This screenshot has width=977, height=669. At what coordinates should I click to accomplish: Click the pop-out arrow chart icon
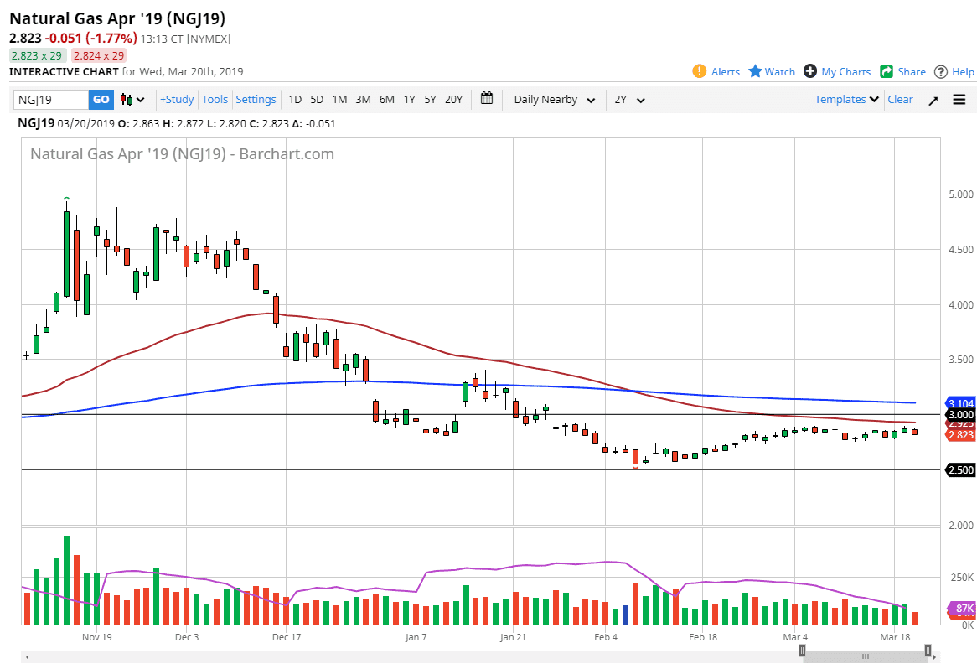(933, 99)
